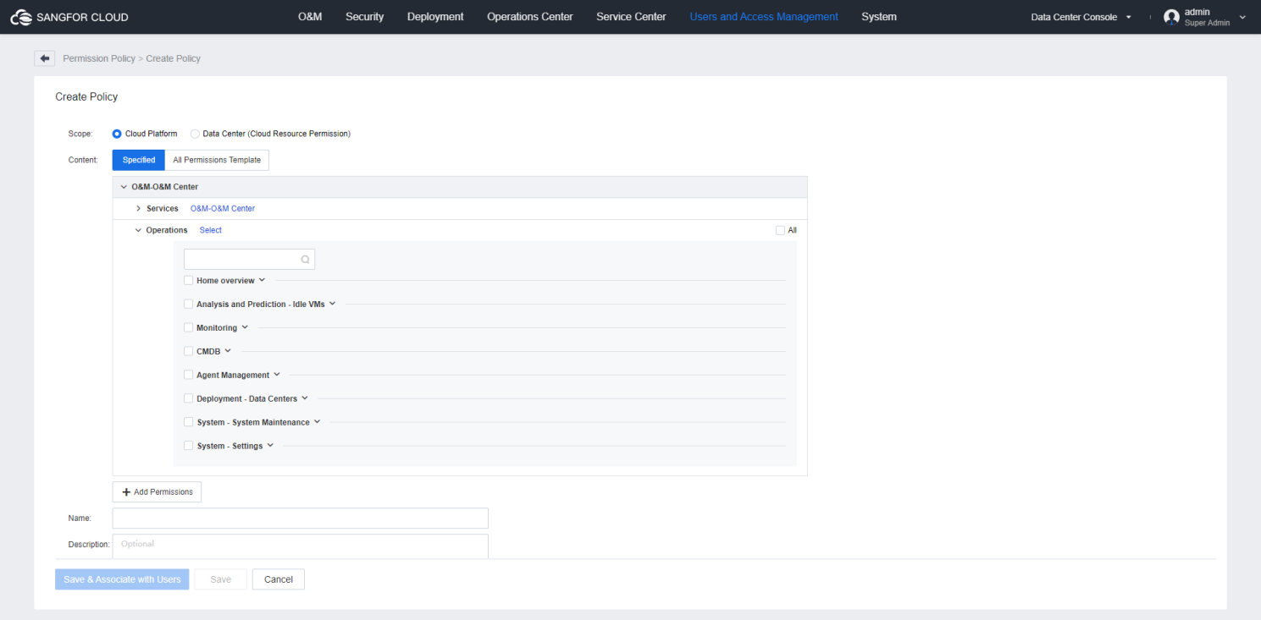The image size is (1261, 620).
Task: Click the Save button
Action: 220,579
